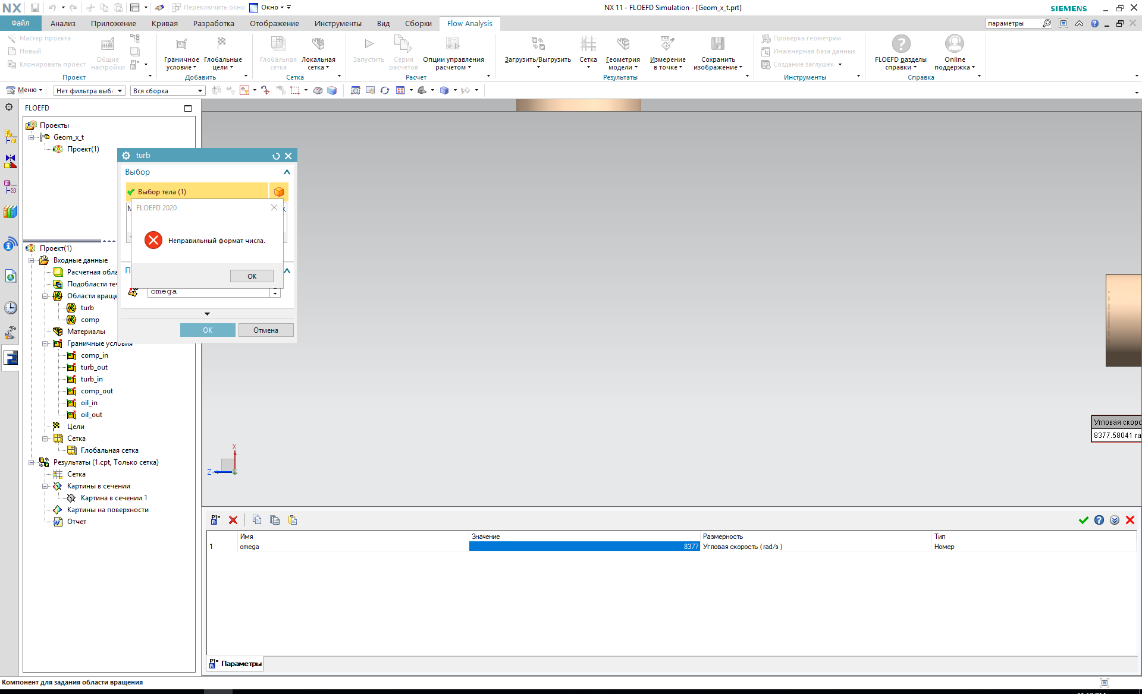Select Глобальная сетка tree item
Screen dimensions: 1142x694
(109, 450)
